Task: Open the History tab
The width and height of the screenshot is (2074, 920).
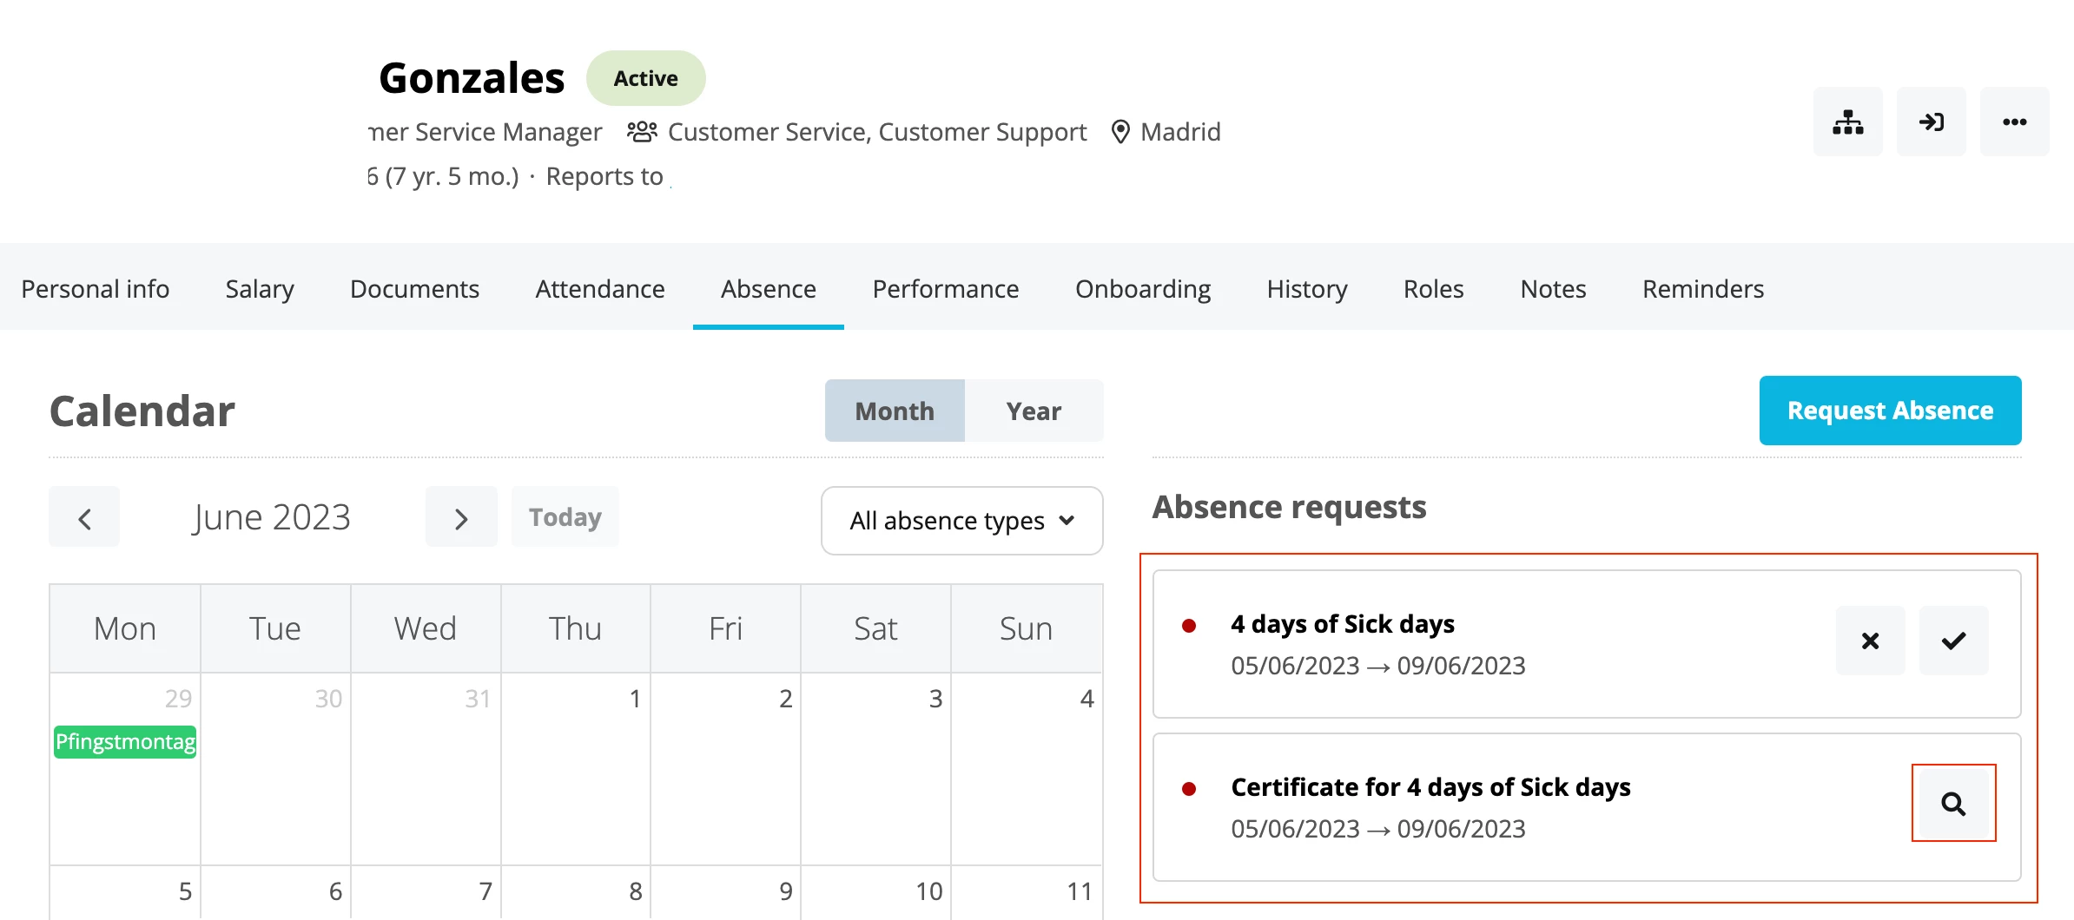Action: coord(1307,288)
